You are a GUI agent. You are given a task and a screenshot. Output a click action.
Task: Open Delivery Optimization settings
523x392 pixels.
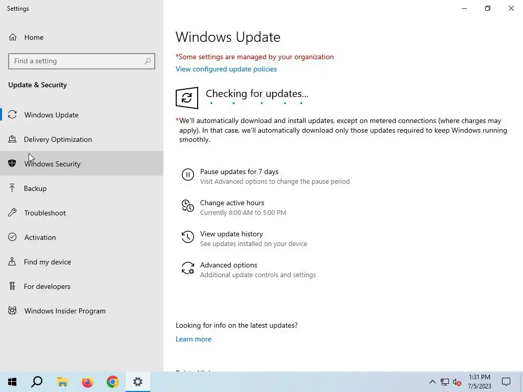82,139
